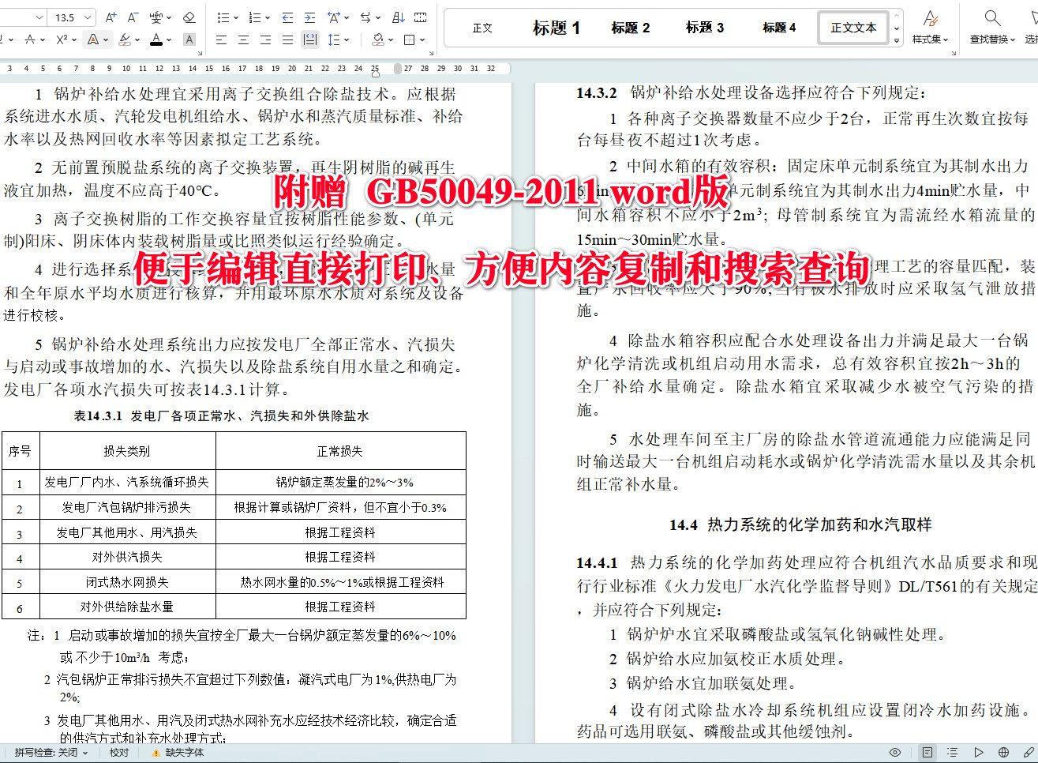Click the ruler column margin marker near 26
Viewport: 1038px width, 763px height.
point(398,69)
